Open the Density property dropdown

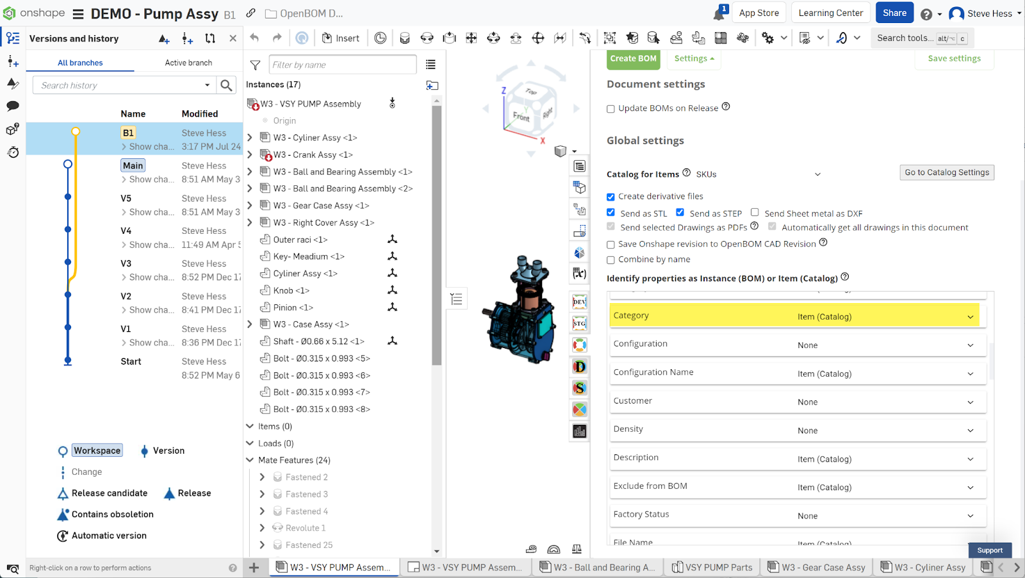tap(884, 431)
